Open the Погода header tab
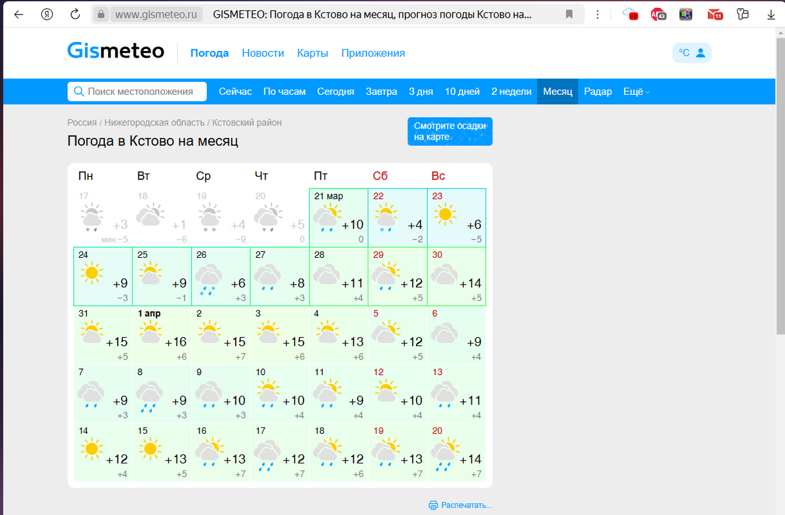The image size is (785, 515). pyautogui.click(x=209, y=53)
